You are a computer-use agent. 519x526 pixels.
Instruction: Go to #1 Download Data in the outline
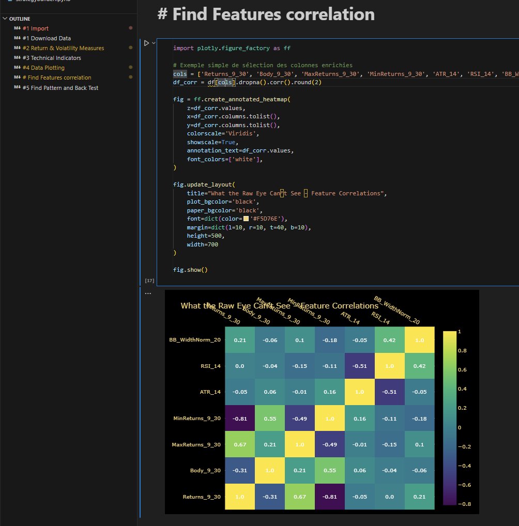coord(47,38)
